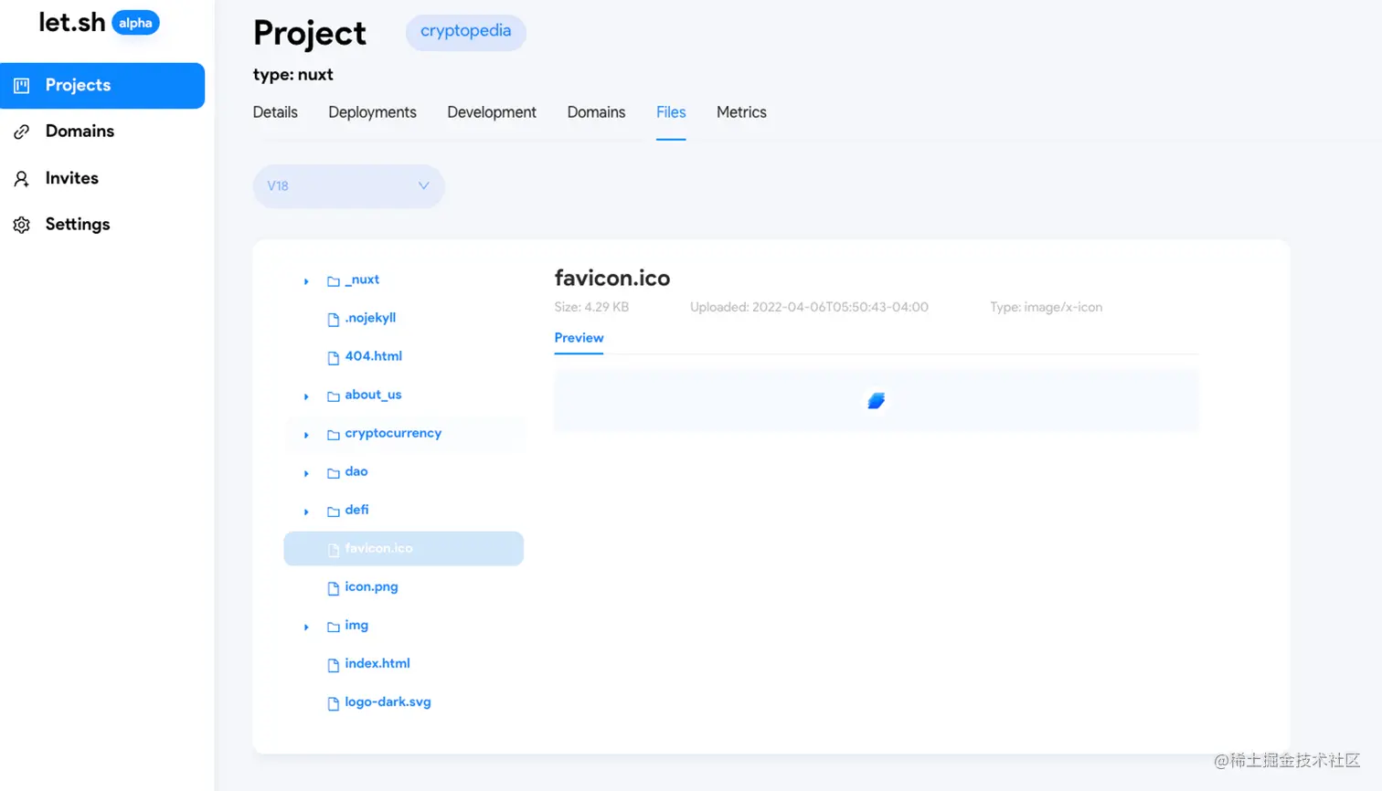Click the 'Type: image/x-icon' text
This screenshot has height=791, width=1382.
click(1046, 307)
